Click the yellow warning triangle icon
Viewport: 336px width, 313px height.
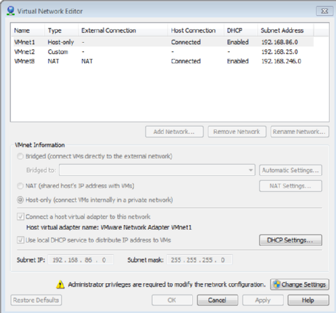(60, 285)
